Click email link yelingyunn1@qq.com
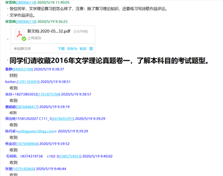Screen dimensions: 223x176 coord(36,131)
